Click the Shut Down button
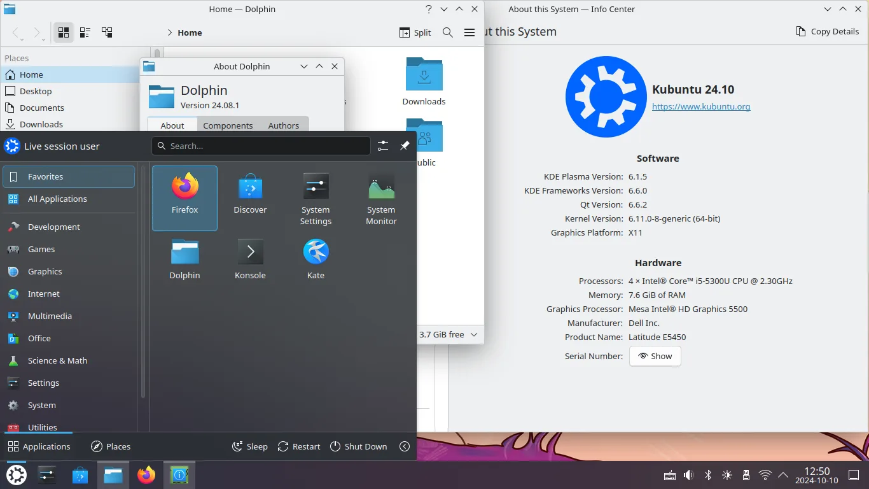This screenshot has width=869, height=489. tap(359, 446)
